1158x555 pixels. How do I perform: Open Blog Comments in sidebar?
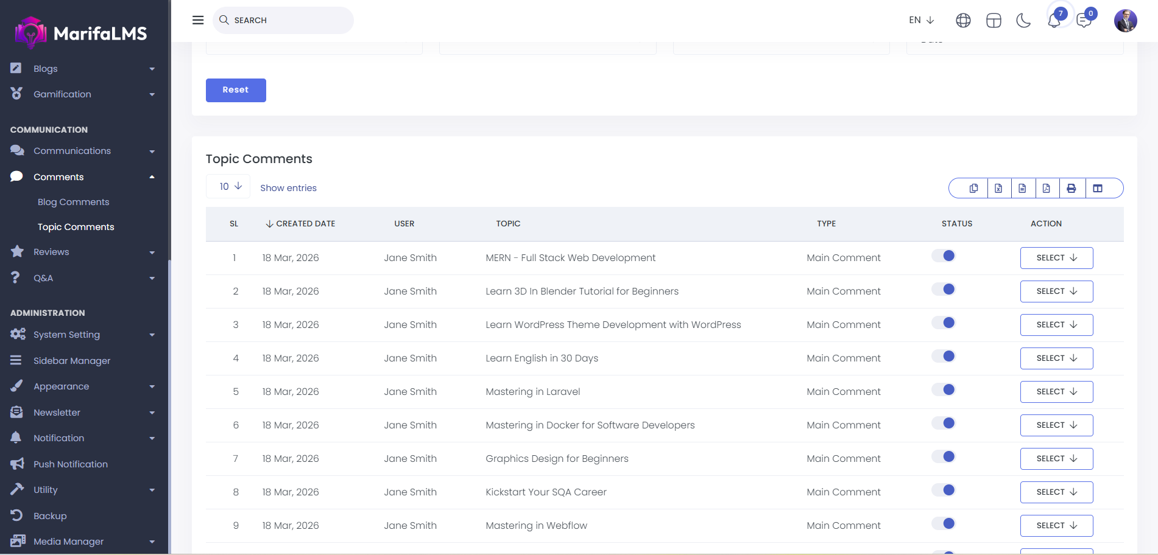tap(73, 202)
